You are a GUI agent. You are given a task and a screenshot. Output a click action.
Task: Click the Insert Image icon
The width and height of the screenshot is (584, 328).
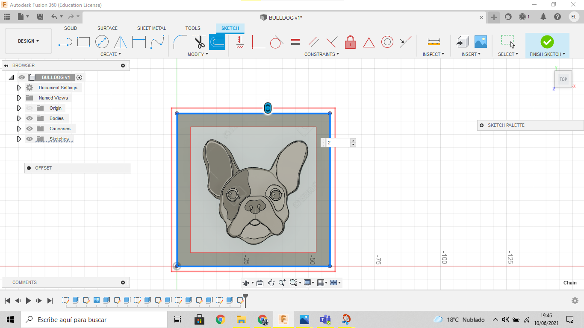tap(481, 42)
